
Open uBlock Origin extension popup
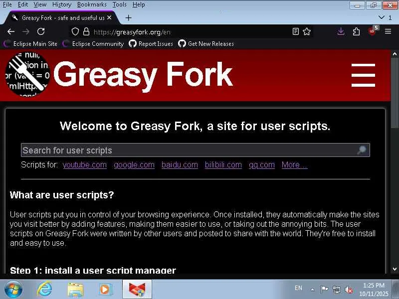pyautogui.click(x=373, y=31)
